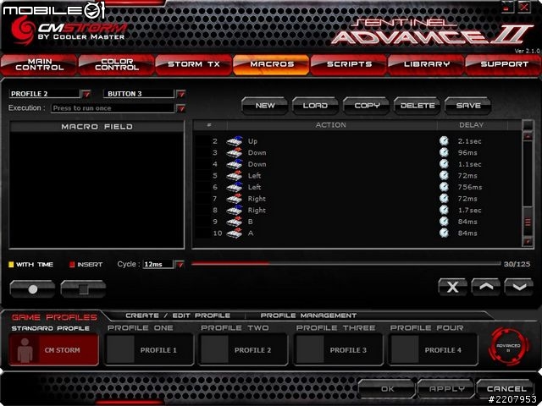This screenshot has width=542, height=406.
Task: Click clock icon beside 1.7sec delay
Action: 444,210
